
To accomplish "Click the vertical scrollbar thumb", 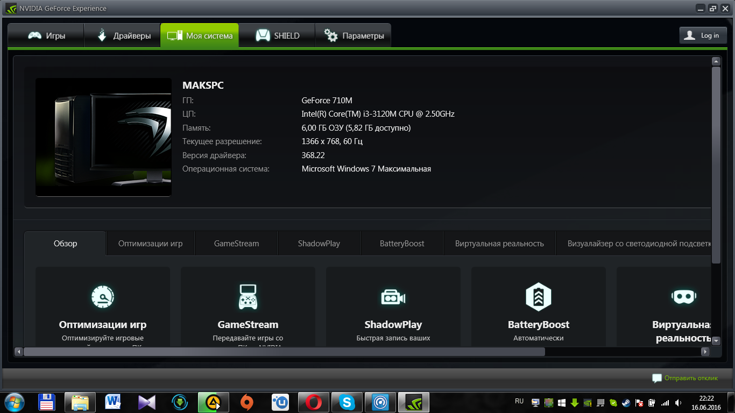I will (716, 165).
